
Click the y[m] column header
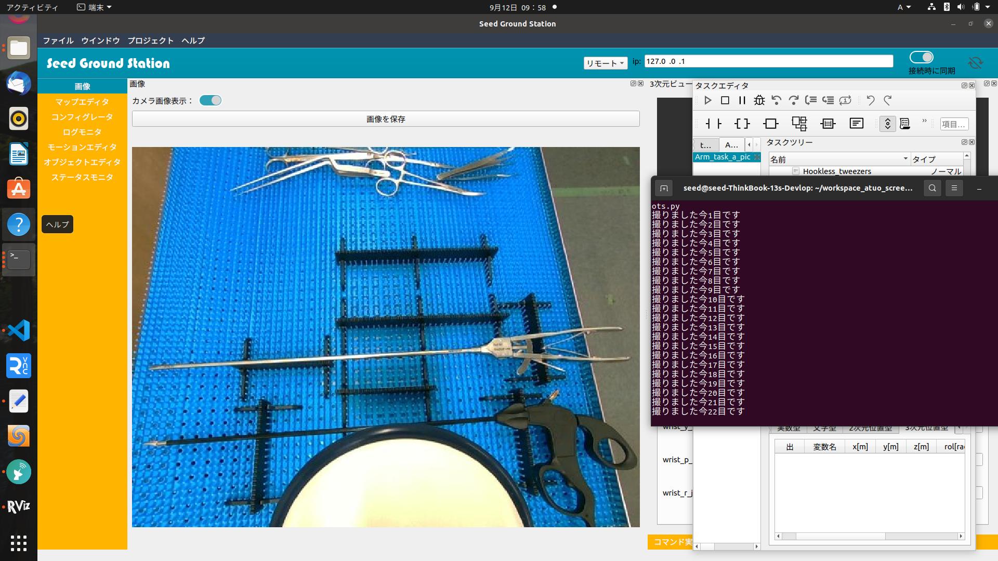click(x=891, y=447)
